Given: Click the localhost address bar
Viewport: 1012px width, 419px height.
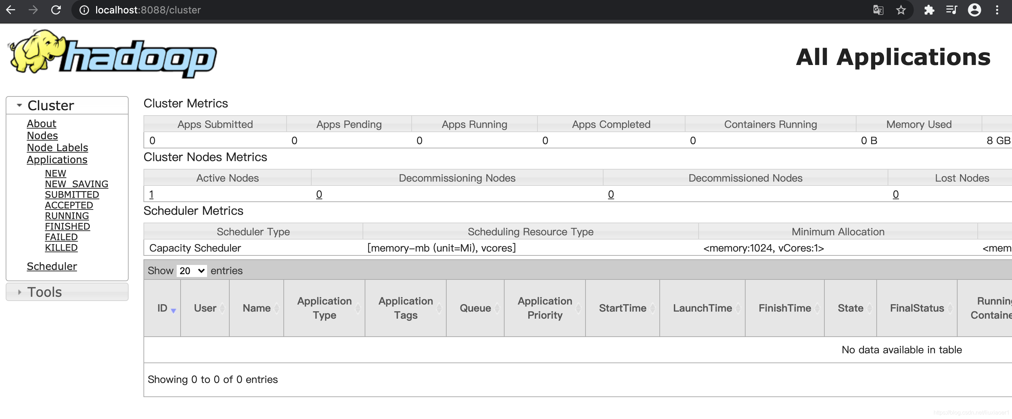Looking at the screenshot, I should coord(148,10).
